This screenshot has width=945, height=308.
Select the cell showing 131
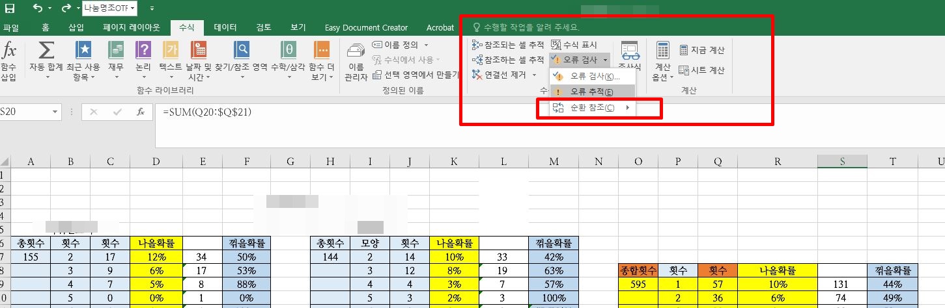click(x=842, y=284)
